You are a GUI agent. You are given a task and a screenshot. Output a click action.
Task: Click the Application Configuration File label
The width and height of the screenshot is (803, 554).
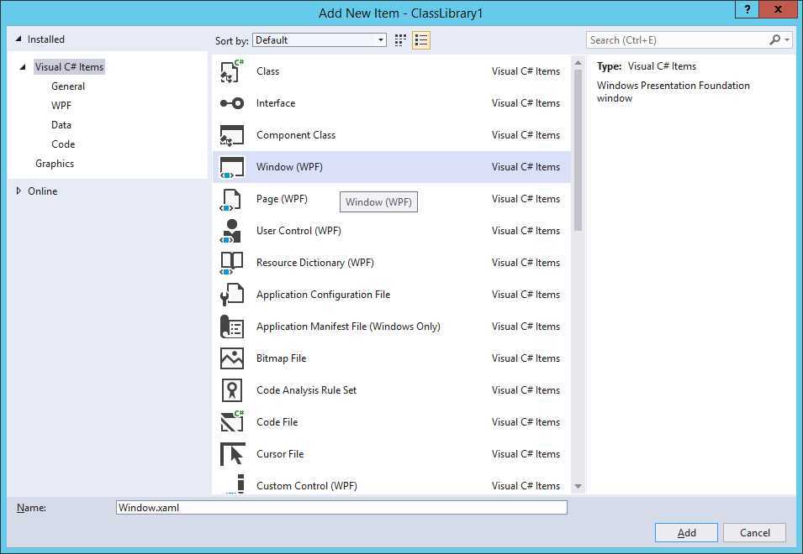pos(323,295)
